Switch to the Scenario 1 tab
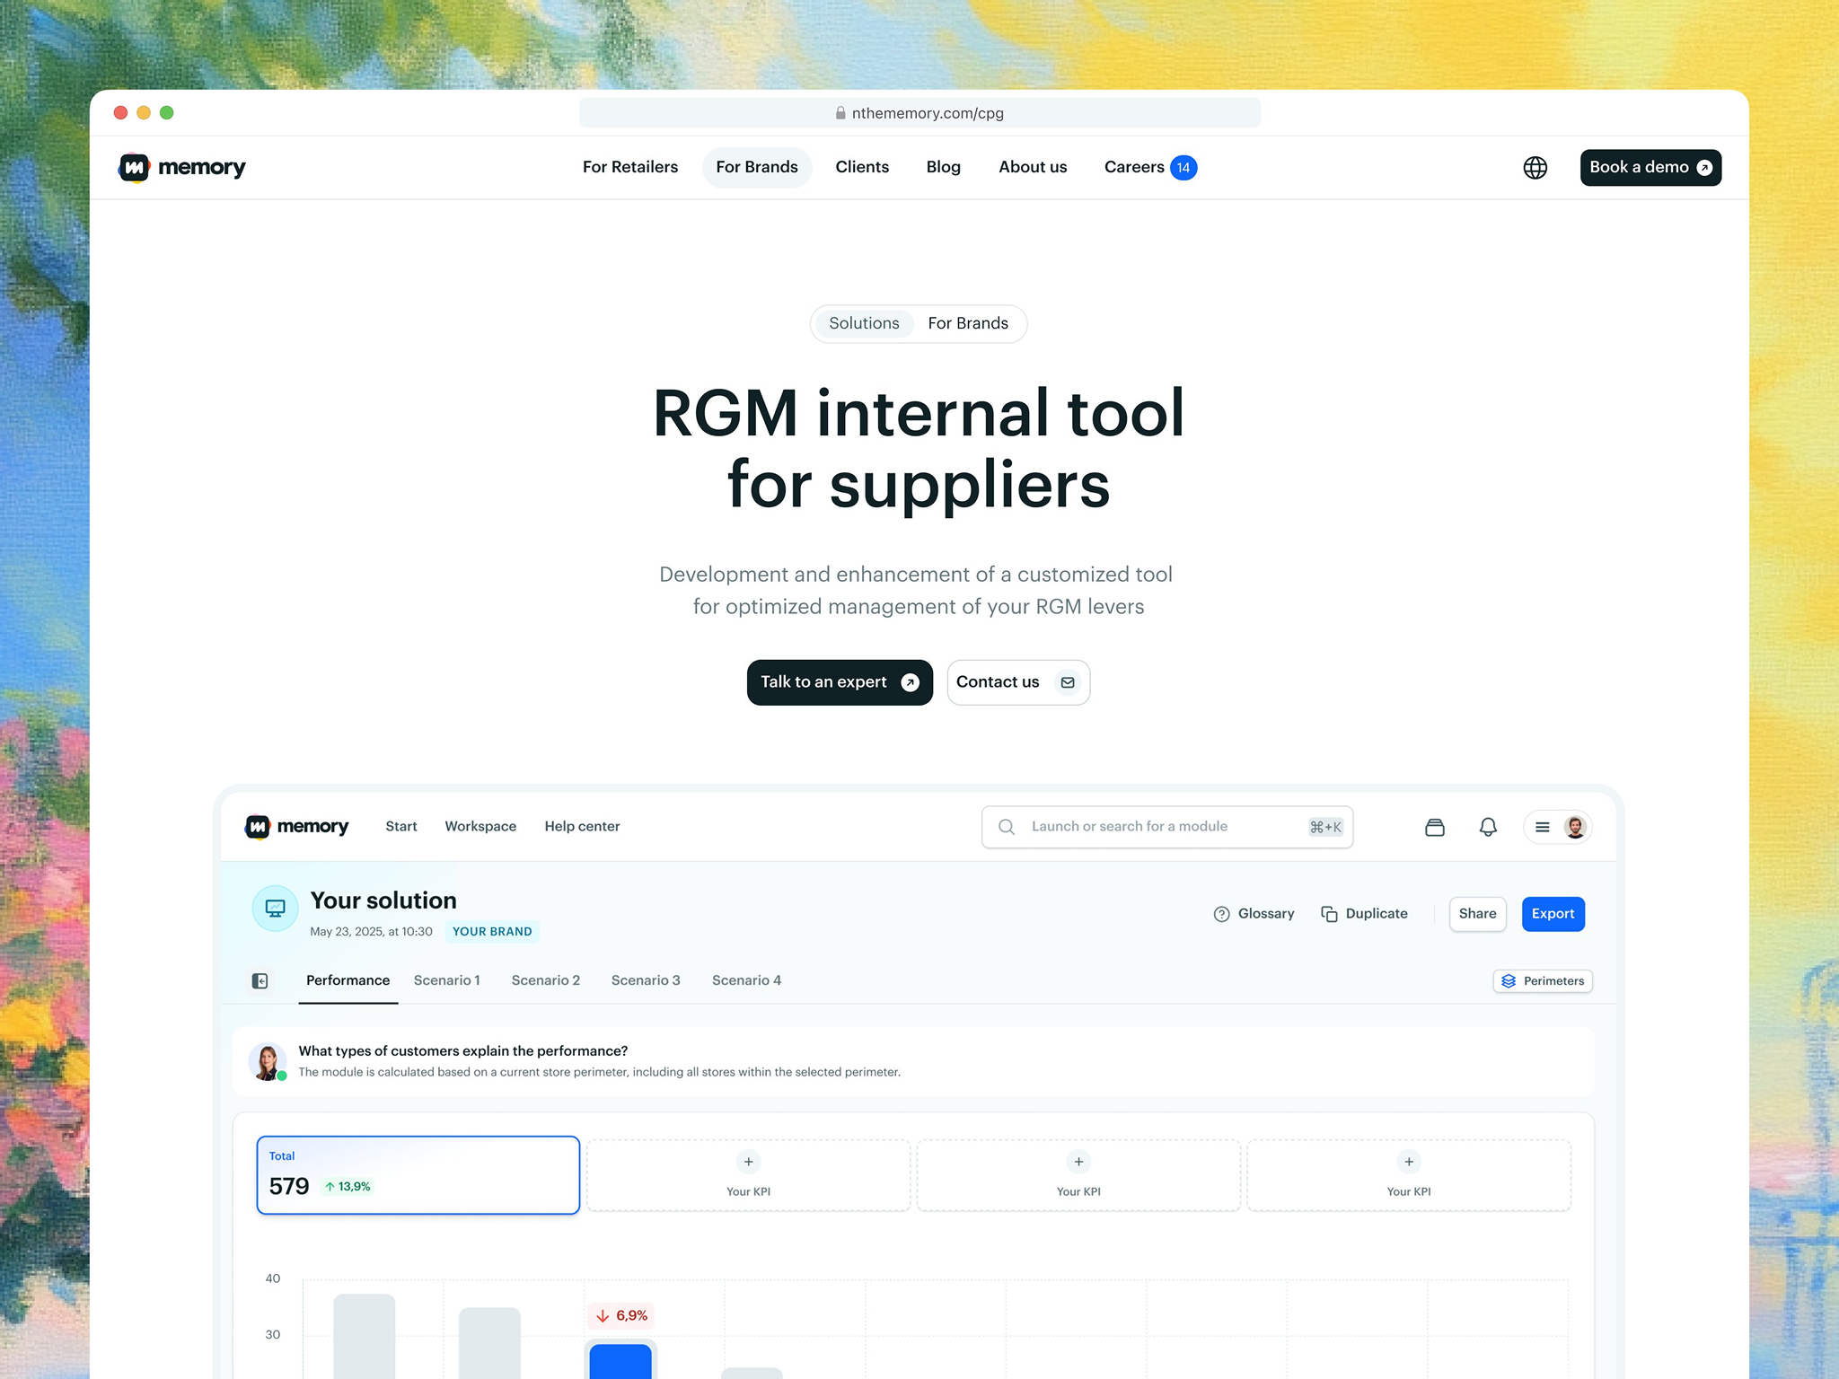The width and height of the screenshot is (1839, 1379). [x=446, y=980]
